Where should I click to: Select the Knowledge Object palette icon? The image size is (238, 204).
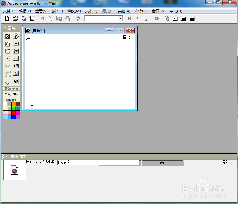tap(16, 82)
